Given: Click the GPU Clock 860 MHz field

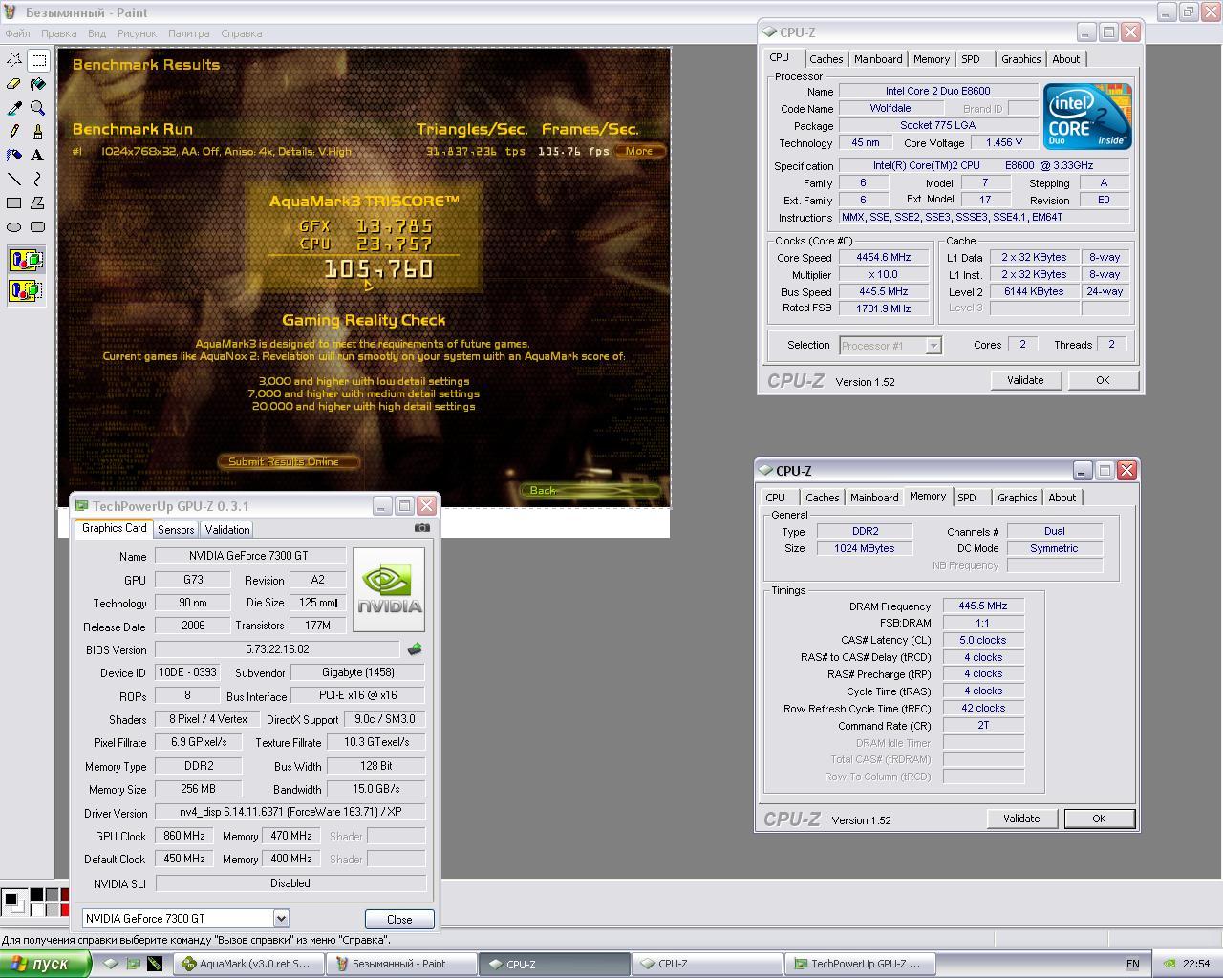Looking at the screenshot, I should tap(184, 836).
